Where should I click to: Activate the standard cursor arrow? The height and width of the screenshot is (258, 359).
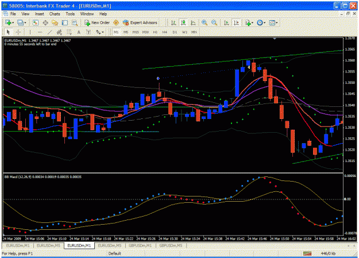tap(9, 32)
